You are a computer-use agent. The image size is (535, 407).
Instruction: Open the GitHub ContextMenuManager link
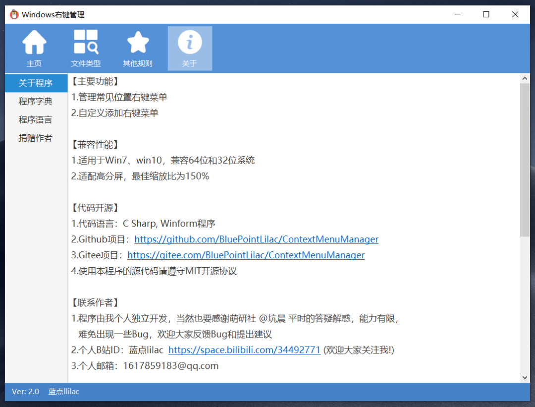point(256,239)
